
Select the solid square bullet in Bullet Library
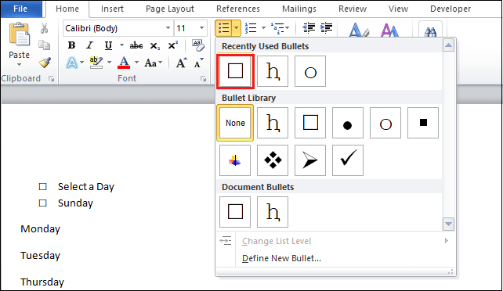[x=423, y=123]
